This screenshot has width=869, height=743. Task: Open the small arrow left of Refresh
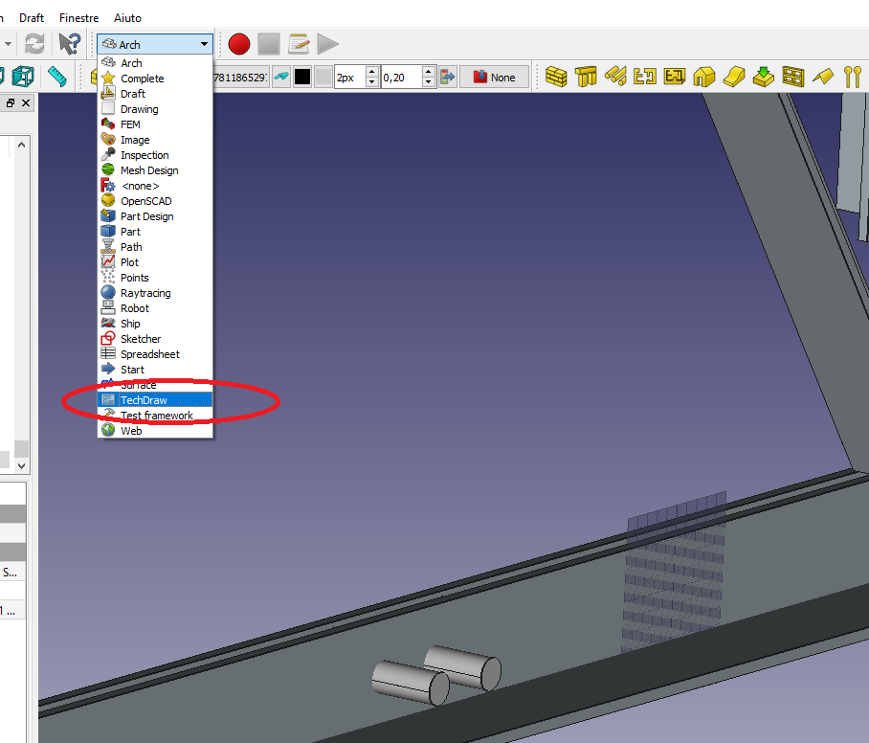[8, 44]
